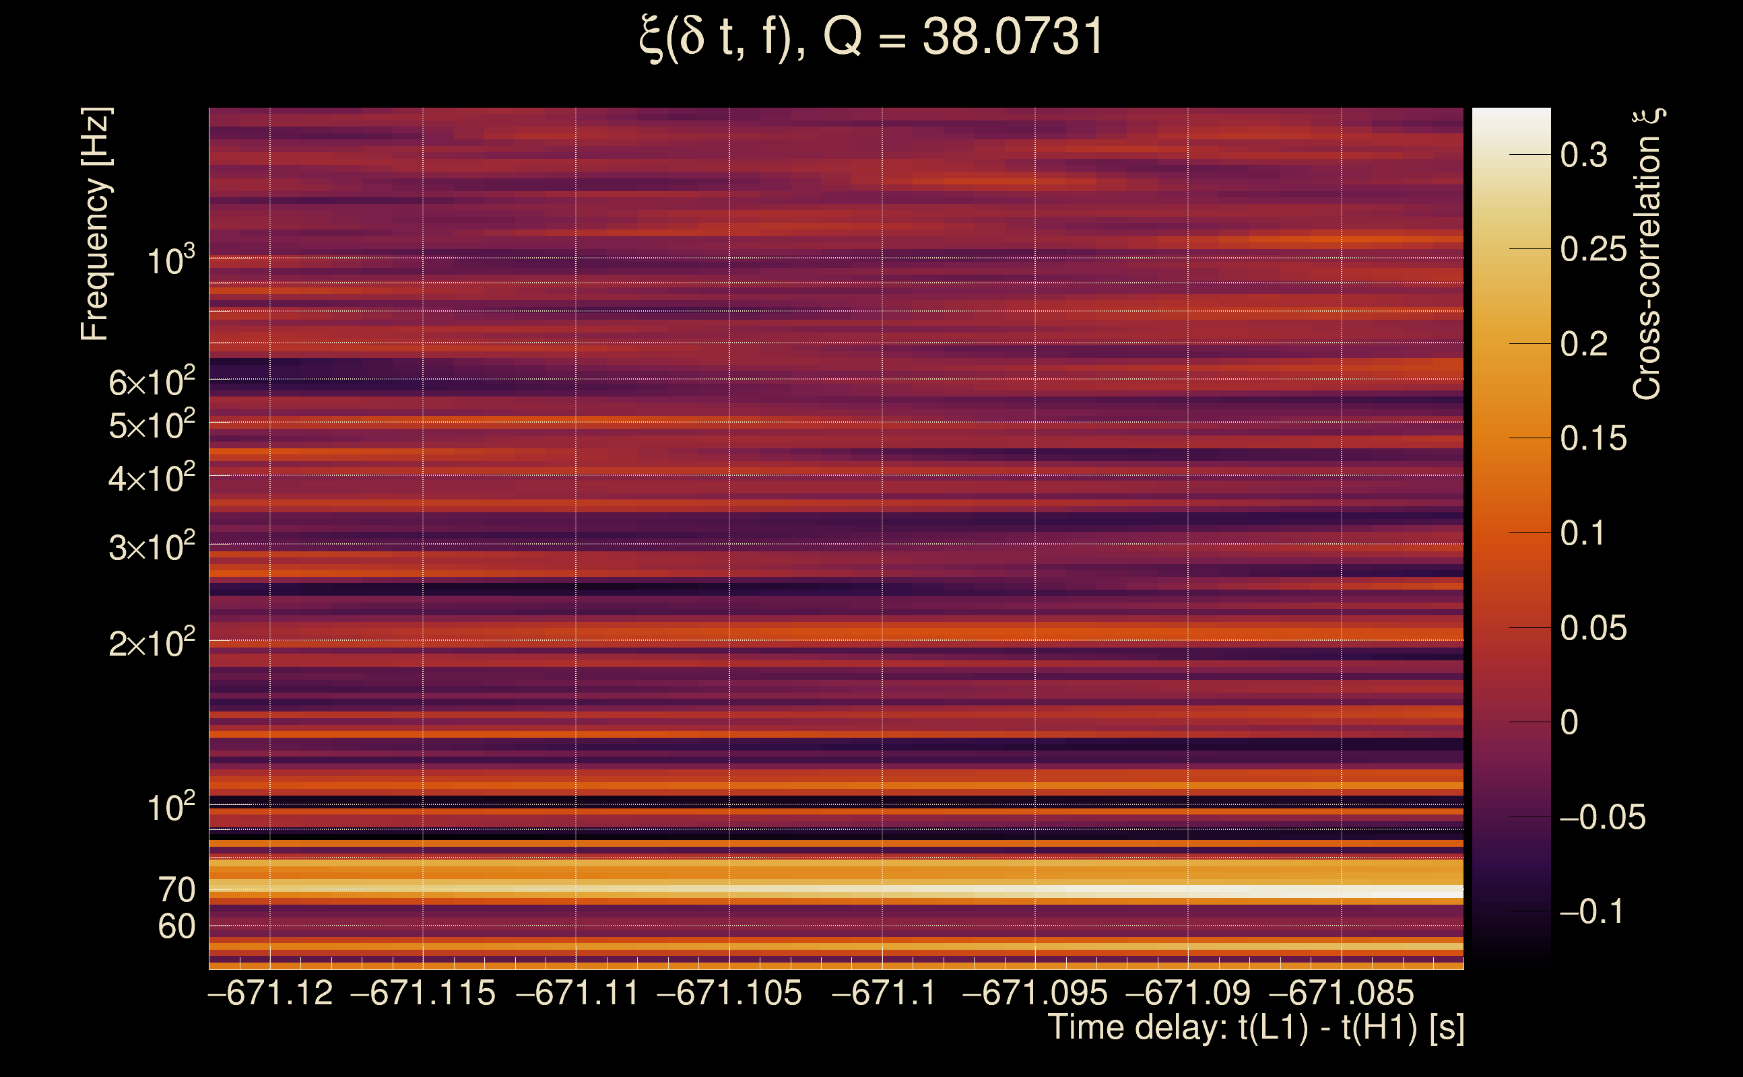Click the 0.15 tick label on the colorbar
This screenshot has width=1743, height=1077.
point(1593,439)
